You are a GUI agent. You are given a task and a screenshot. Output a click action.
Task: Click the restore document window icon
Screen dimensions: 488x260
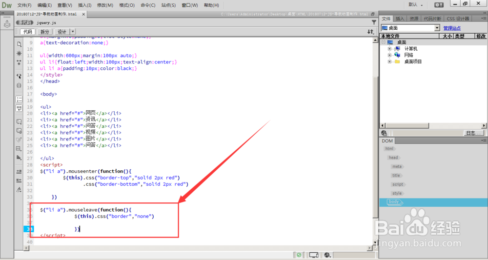(373, 14)
